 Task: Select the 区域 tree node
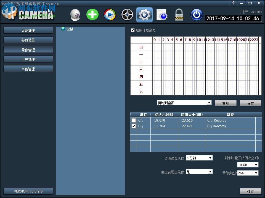(70, 29)
